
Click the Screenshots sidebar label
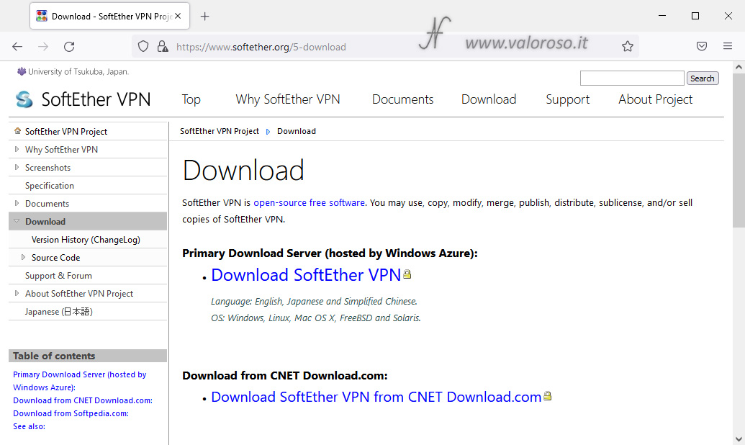(x=48, y=168)
